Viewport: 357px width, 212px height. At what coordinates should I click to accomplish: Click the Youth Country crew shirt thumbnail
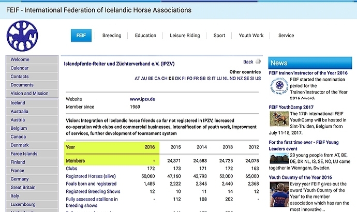pos(279,194)
